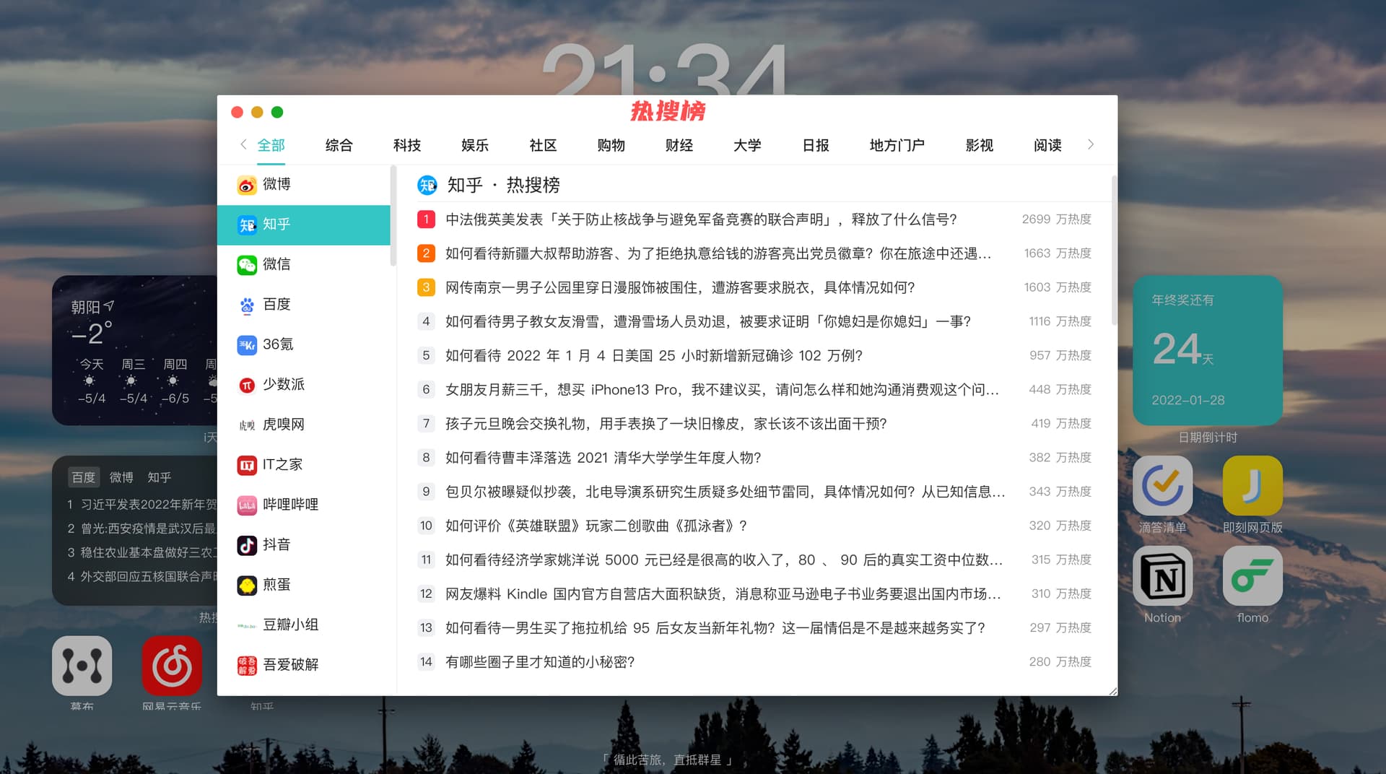Select the Douyin source icon
1386x774 pixels.
pyautogui.click(x=247, y=545)
